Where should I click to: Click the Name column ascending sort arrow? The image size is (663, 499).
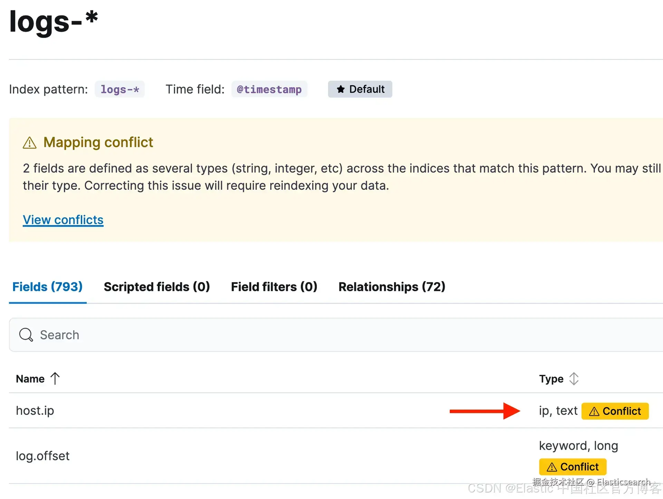point(55,379)
